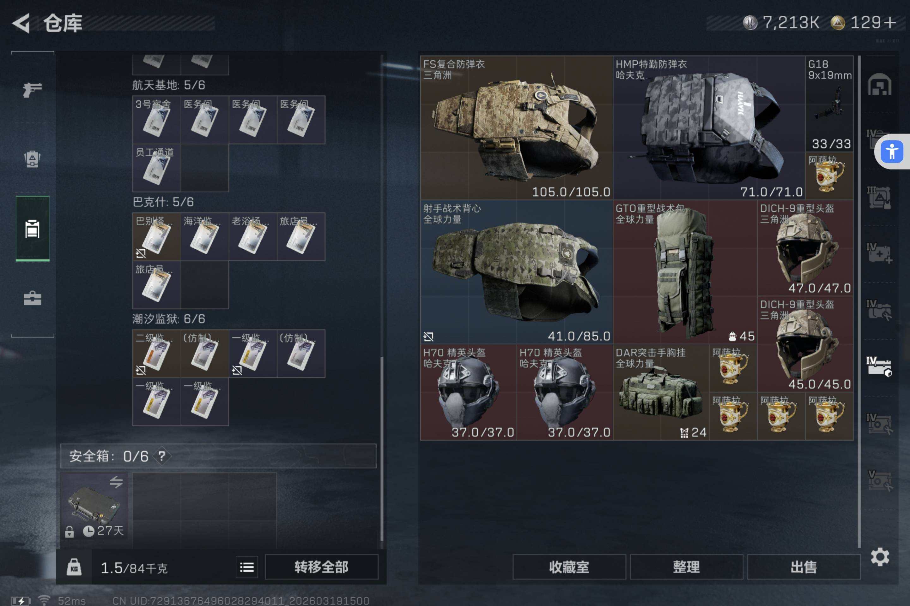Select the GTO重型战术包 backpack item
Image resolution: width=910 pixels, height=606 pixels.
coord(685,272)
